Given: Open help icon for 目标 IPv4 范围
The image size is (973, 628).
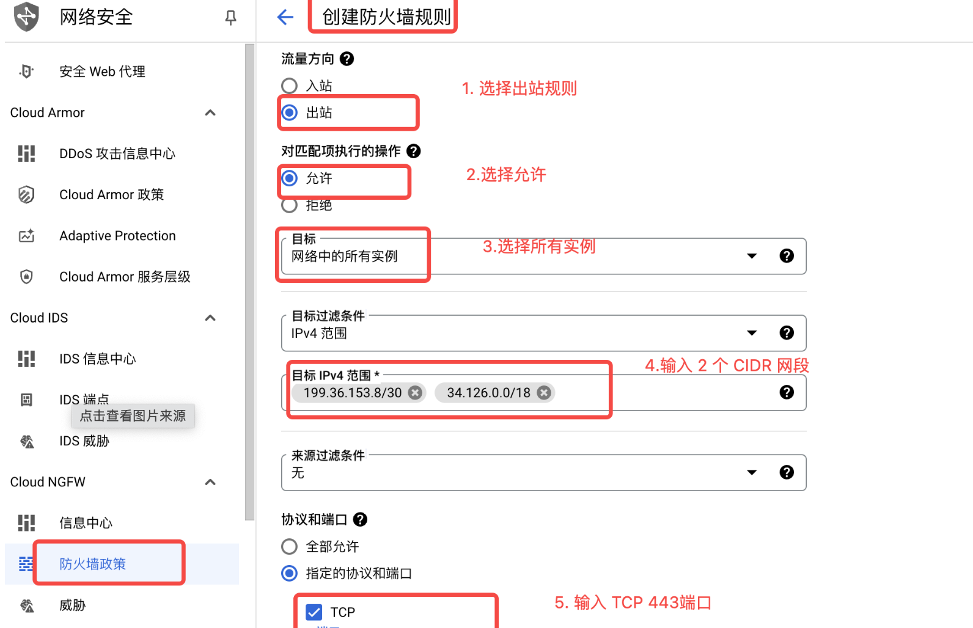Looking at the screenshot, I should point(787,392).
